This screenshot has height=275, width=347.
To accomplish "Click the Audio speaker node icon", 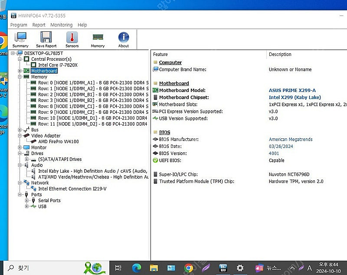I will [x=26, y=165].
